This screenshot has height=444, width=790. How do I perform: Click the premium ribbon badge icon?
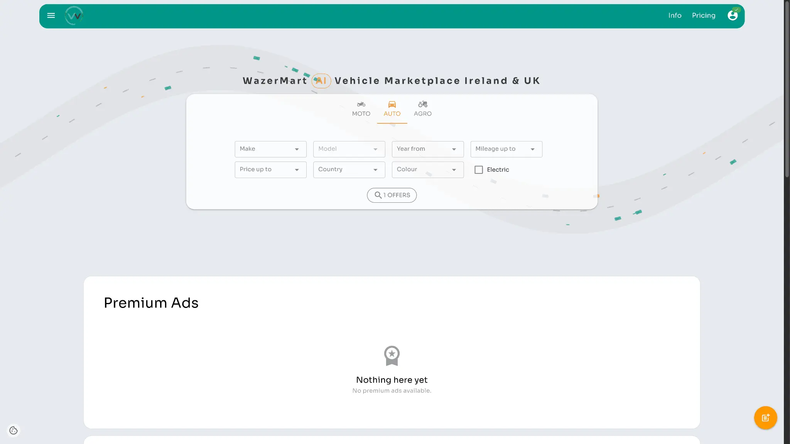pos(392,356)
